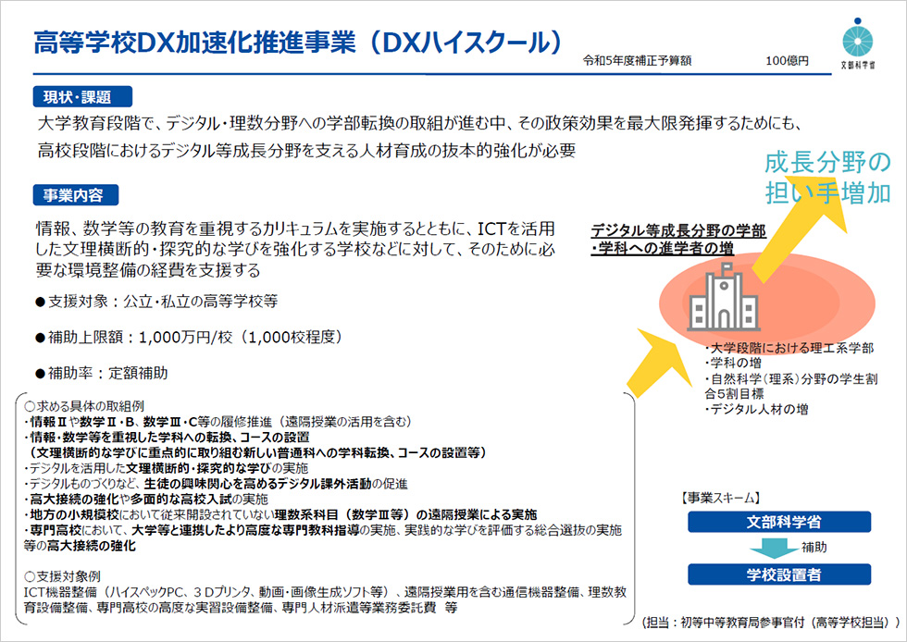Click the line 情報・数学等を重視した学科への転換
The image size is (907, 642).
pyautogui.click(x=167, y=438)
